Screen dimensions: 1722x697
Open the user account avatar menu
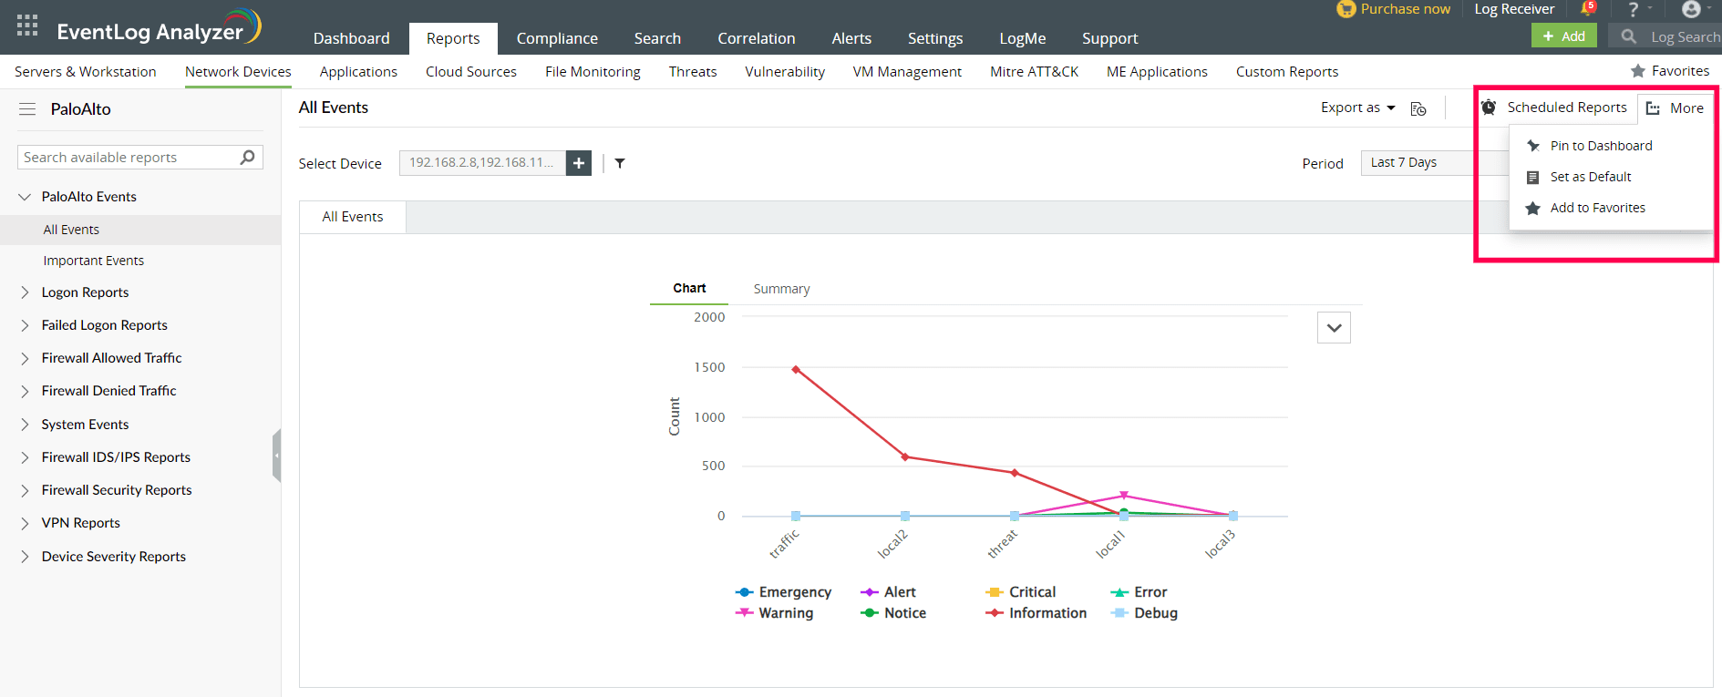point(1691,9)
